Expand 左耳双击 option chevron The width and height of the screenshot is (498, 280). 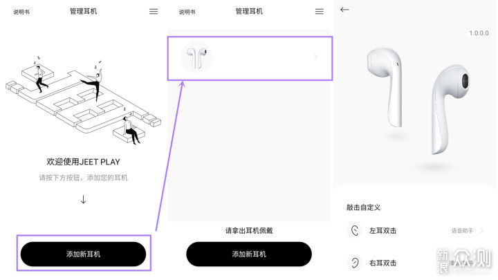coord(482,231)
